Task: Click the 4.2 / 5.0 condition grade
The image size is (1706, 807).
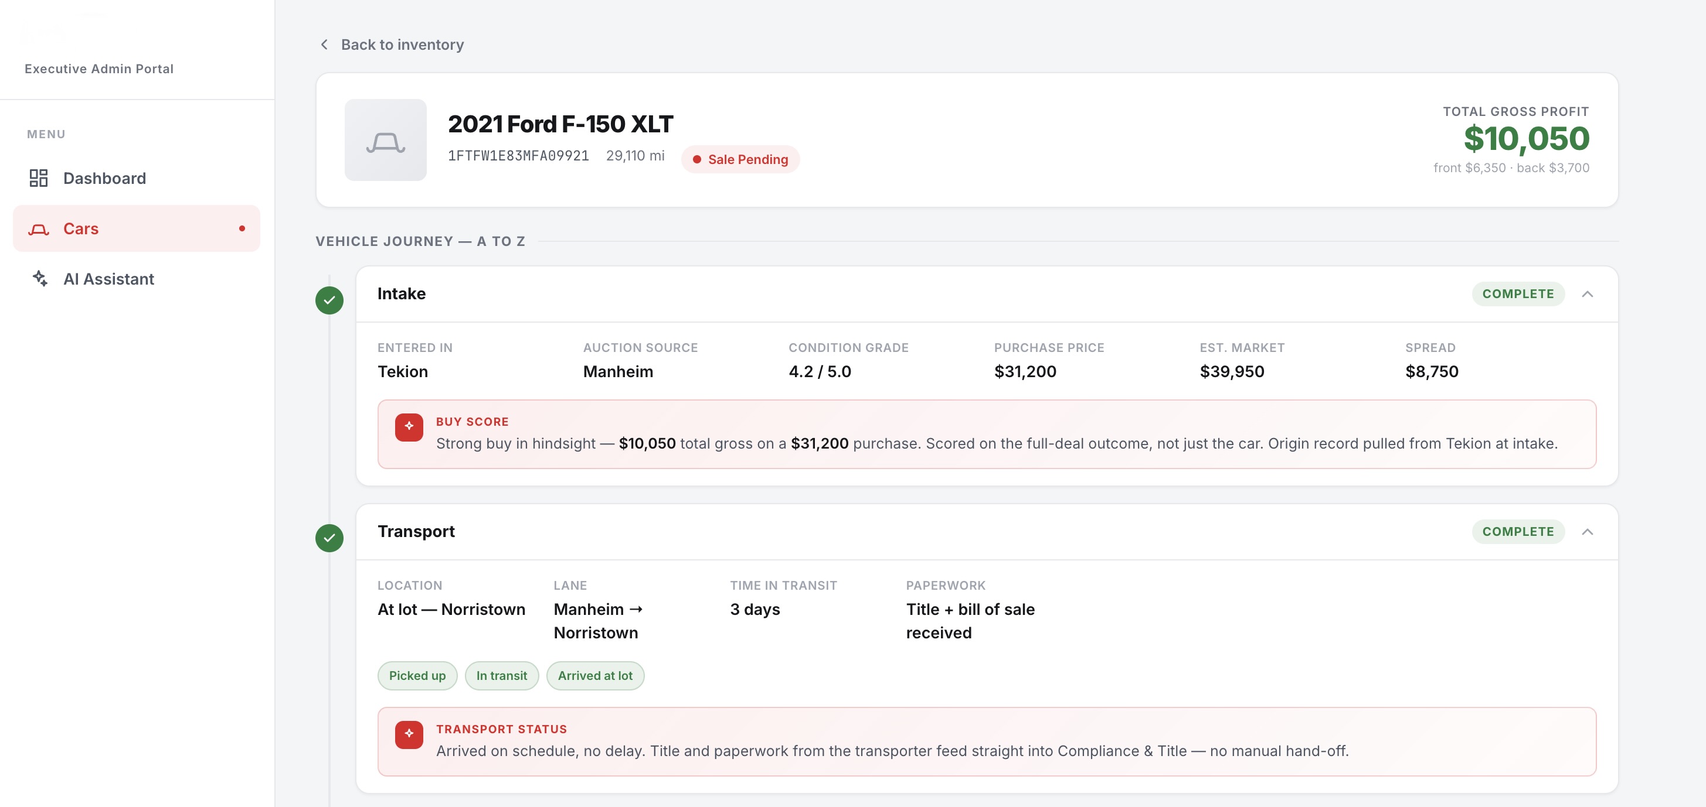Action: tap(819, 371)
